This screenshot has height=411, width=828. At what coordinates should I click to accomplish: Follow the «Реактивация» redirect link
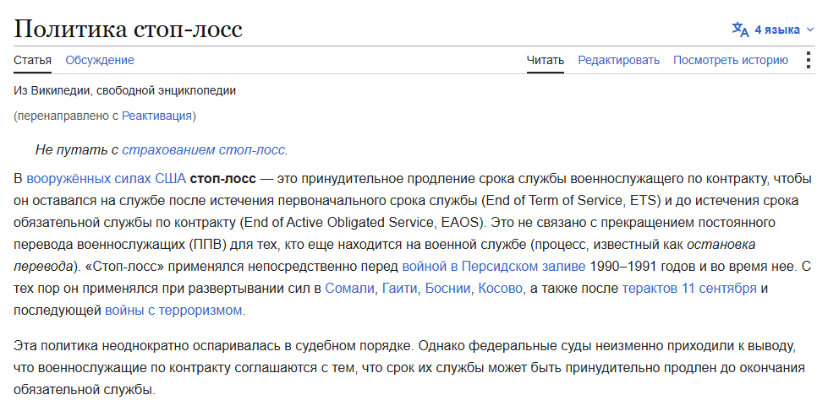tap(156, 116)
